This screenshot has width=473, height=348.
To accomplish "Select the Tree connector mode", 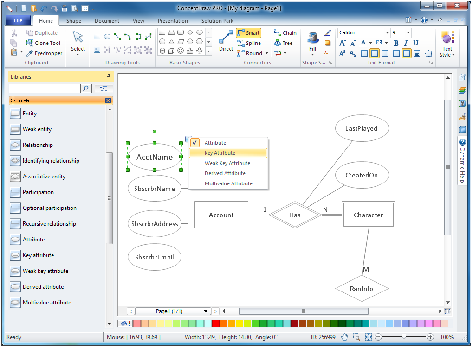I will [x=283, y=43].
